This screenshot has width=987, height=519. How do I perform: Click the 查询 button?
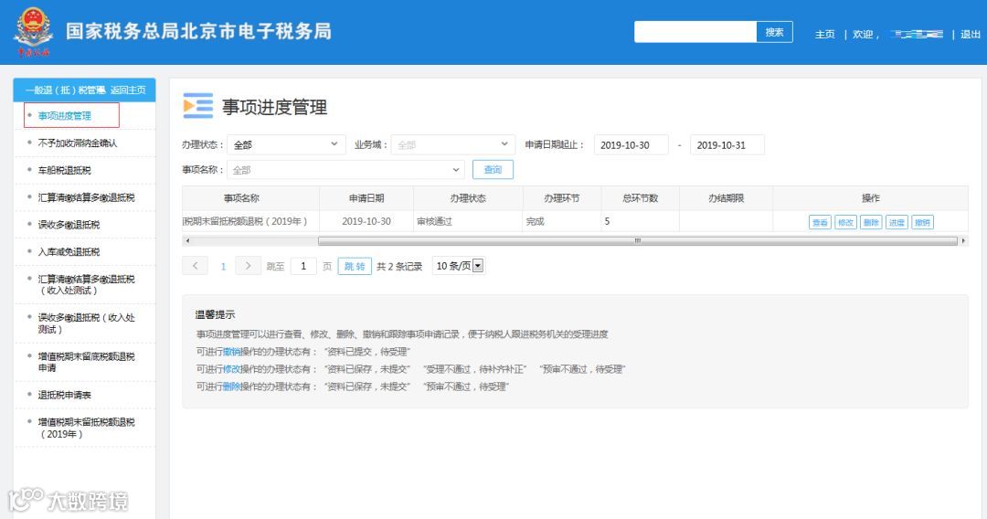(493, 170)
